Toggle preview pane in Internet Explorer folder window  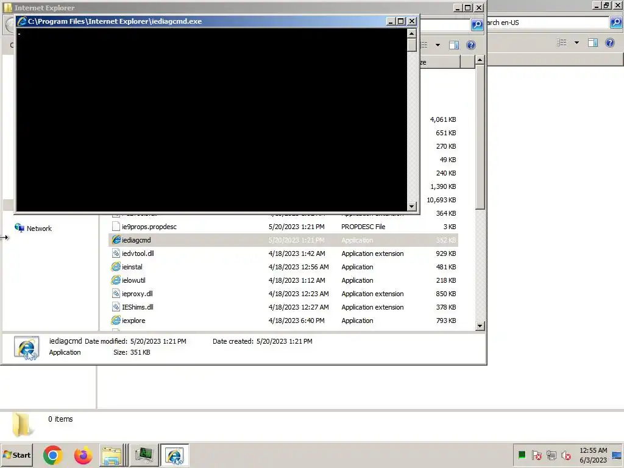point(453,45)
